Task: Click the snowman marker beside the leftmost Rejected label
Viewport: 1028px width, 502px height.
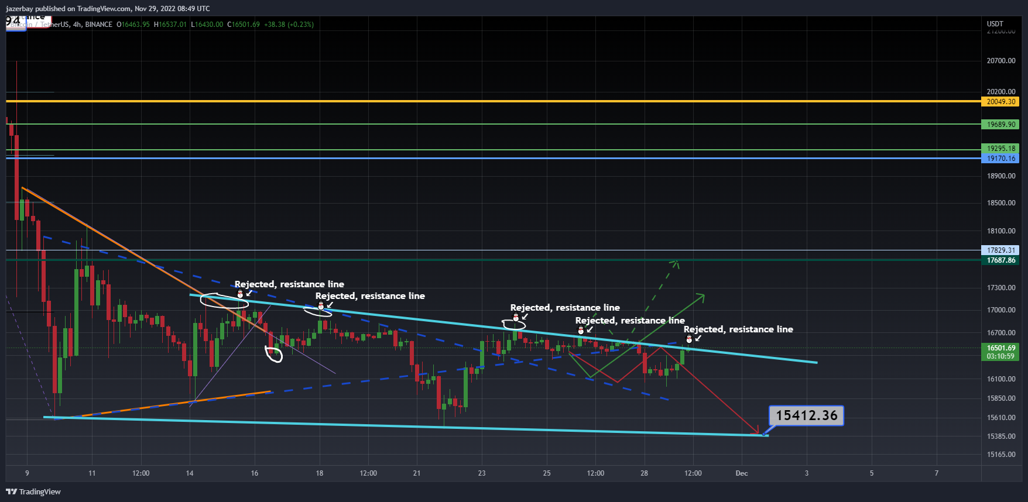Action: coord(240,294)
